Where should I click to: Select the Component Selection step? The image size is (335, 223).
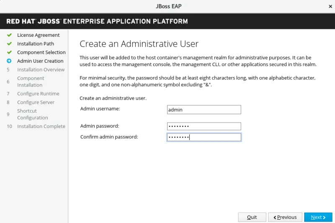click(41, 52)
